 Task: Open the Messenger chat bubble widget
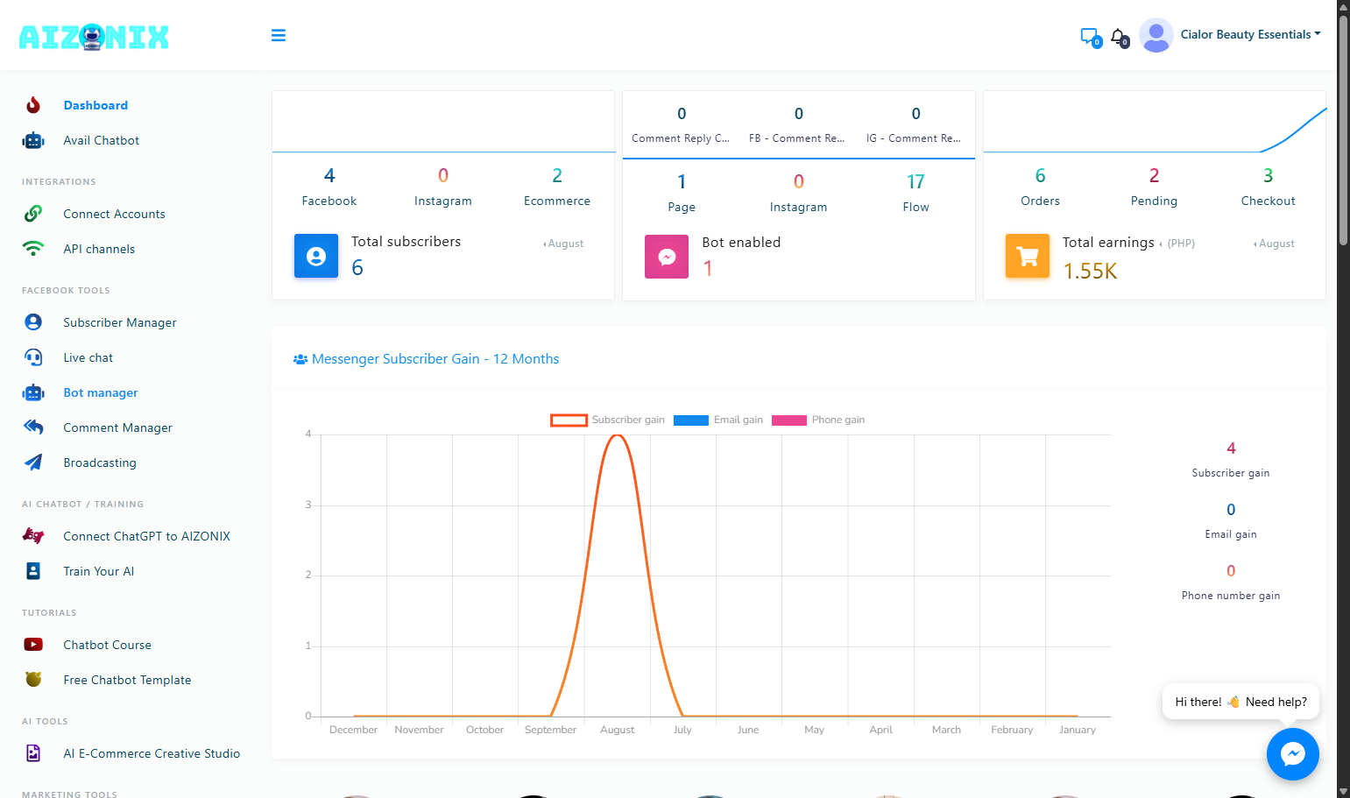tap(1293, 754)
